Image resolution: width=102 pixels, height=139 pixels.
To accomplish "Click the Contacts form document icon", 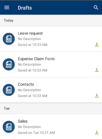I will coord(9,90).
